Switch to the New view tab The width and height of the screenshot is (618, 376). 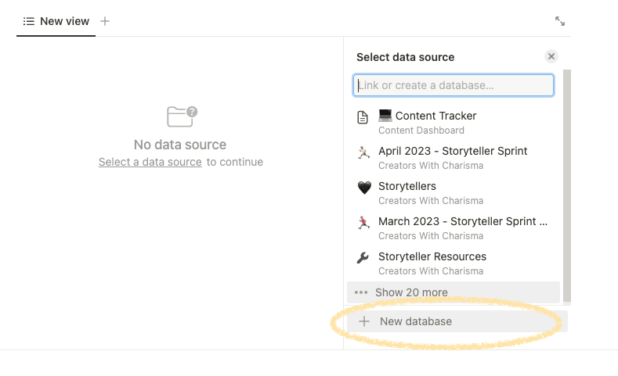[56, 21]
